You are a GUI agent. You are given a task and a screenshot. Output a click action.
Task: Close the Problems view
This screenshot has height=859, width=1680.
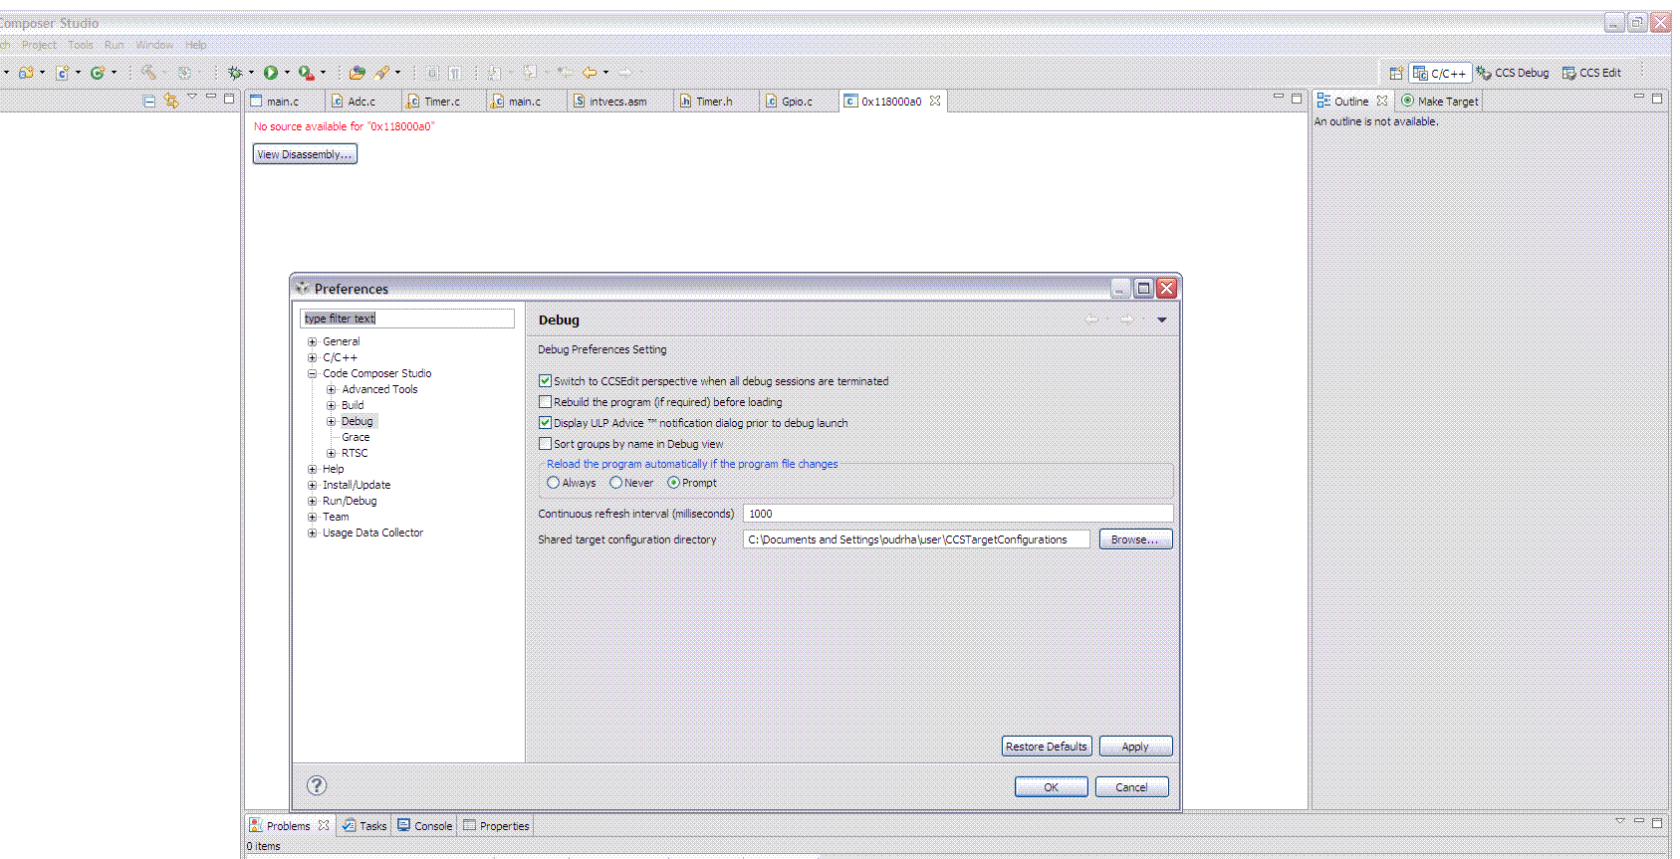pyautogui.click(x=324, y=825)
